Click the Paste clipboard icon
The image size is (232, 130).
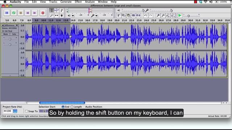pos(128,15)
